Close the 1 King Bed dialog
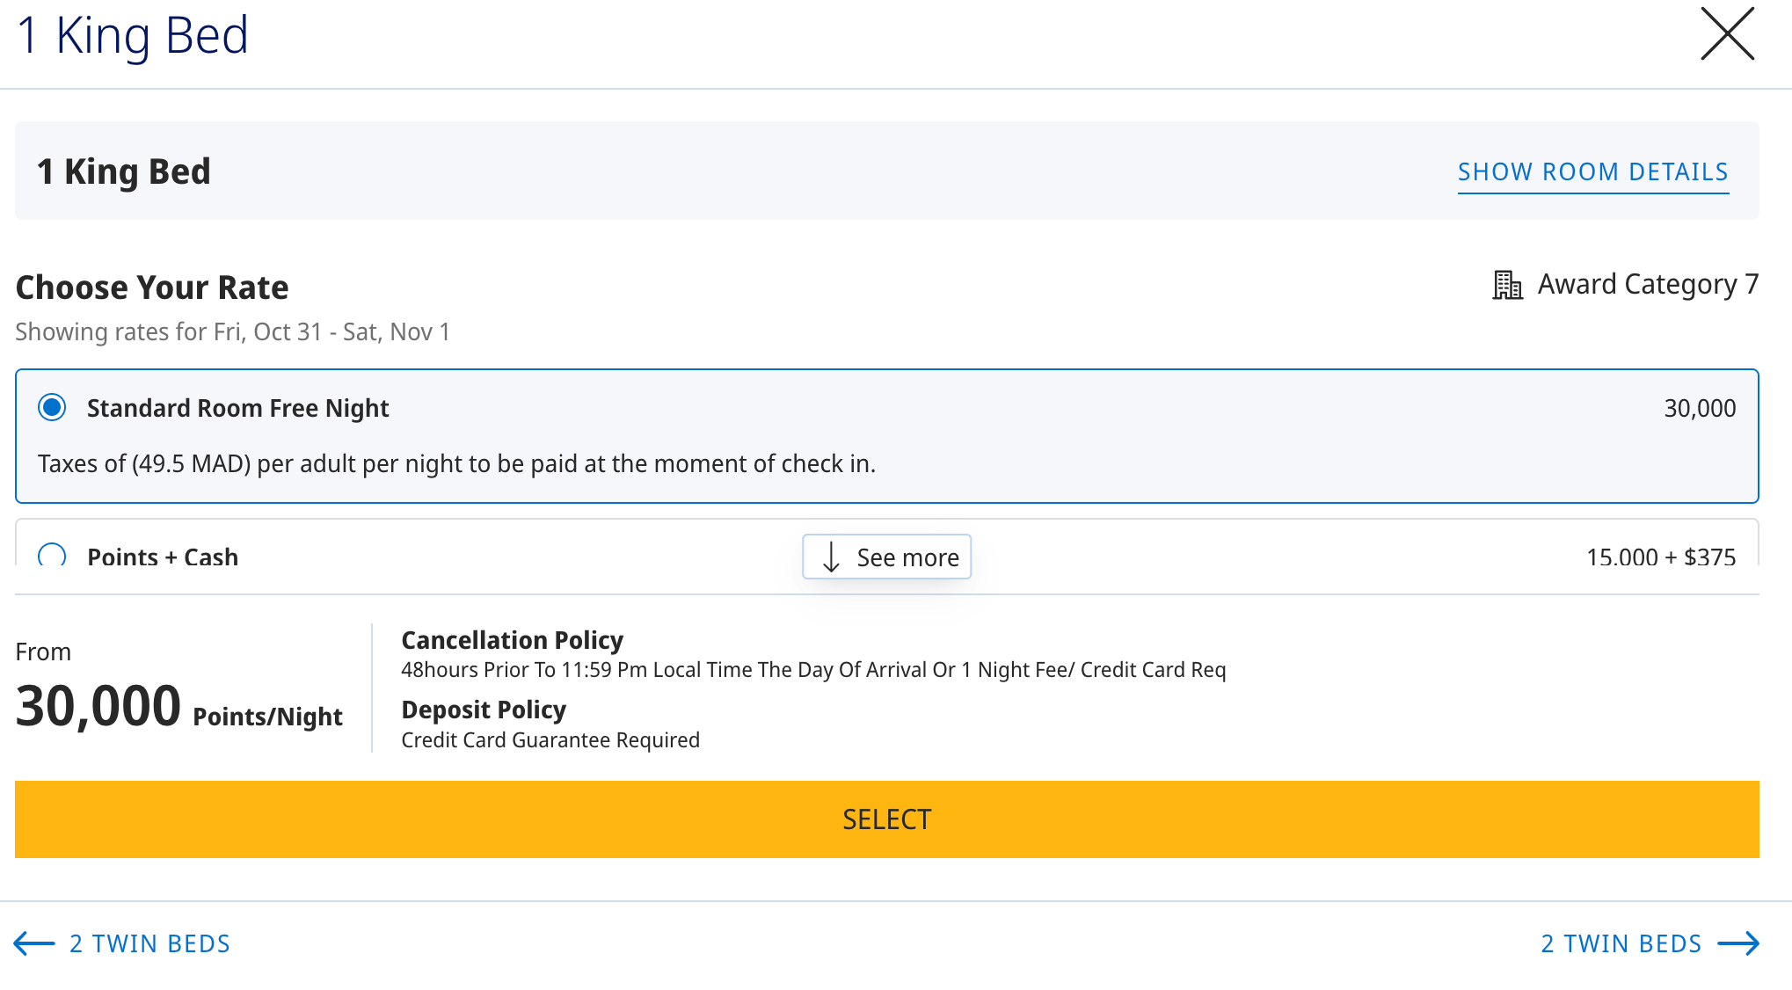This screenshot has width=1792, height=990. tap(1727, 34)
